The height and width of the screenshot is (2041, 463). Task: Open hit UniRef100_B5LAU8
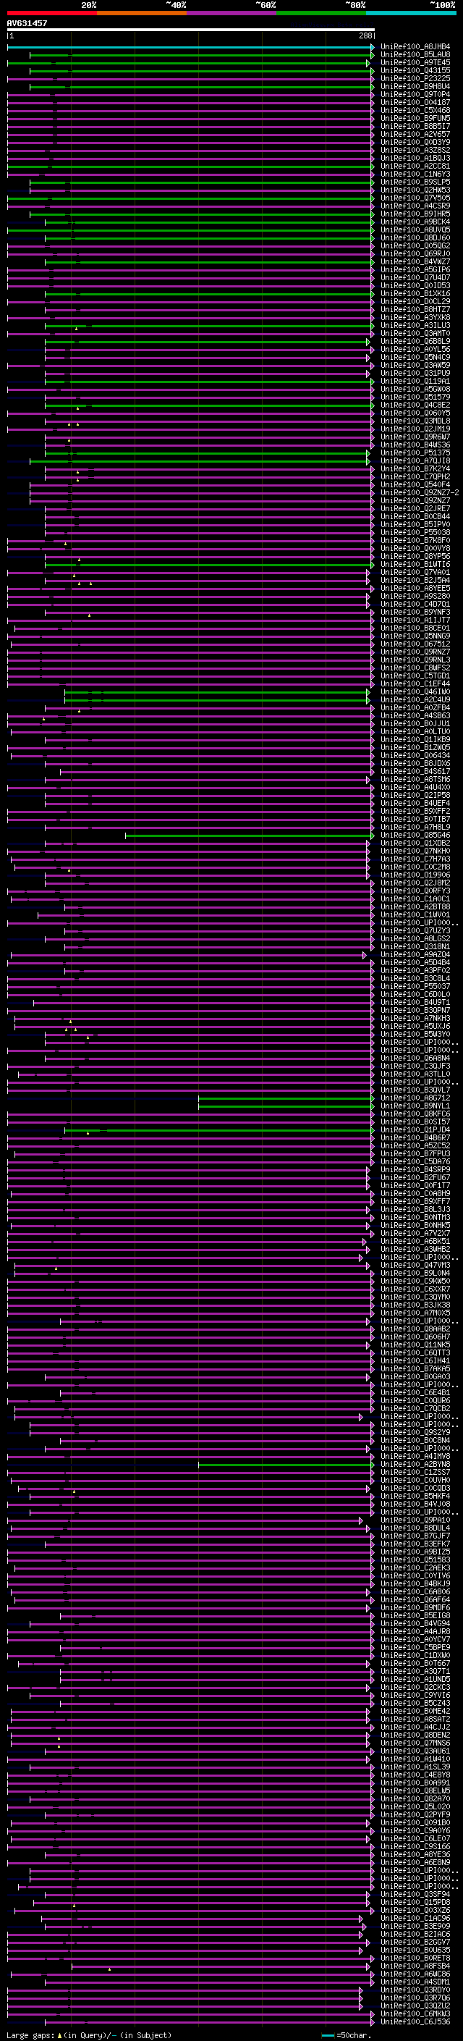click(415, 55)
